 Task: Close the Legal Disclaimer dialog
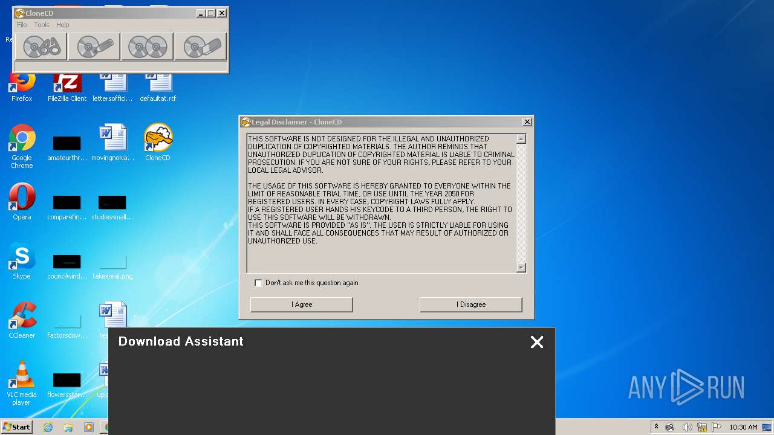[527, 122]
